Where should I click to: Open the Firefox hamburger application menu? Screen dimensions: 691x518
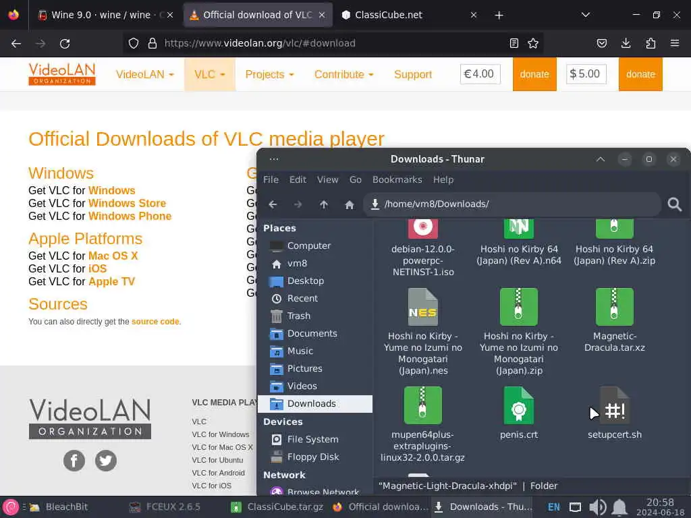point(675,43)
